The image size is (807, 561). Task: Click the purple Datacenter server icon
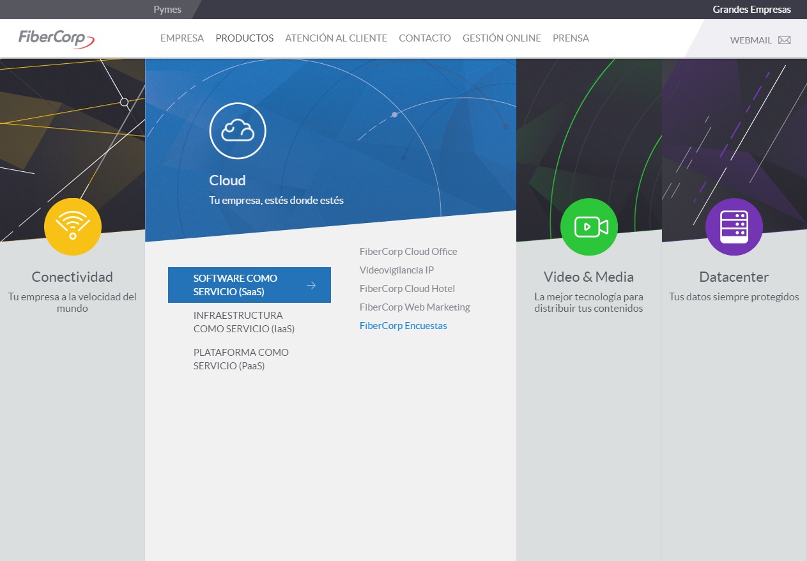click(734, 227)
